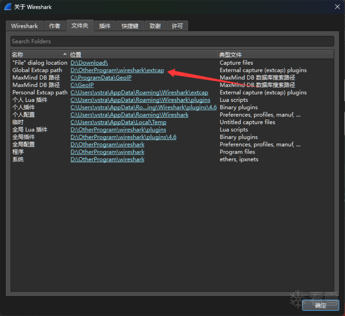Viewport: 345px width, 316px height.
Task: Click the Search Folders input field
Action: coord(172,41)
